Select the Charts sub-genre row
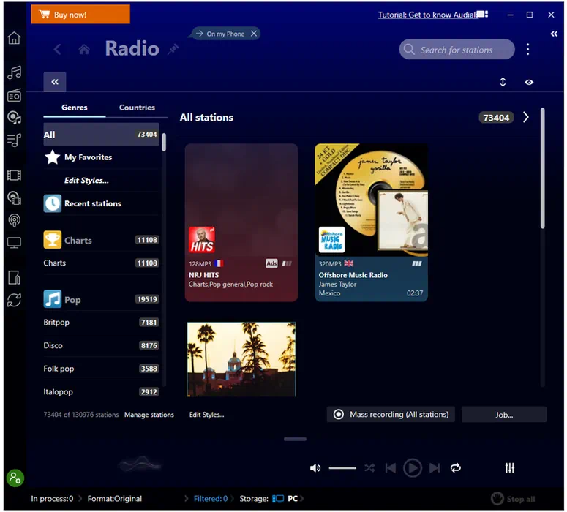This screenshot has height=512, width=567. point(101,263)
